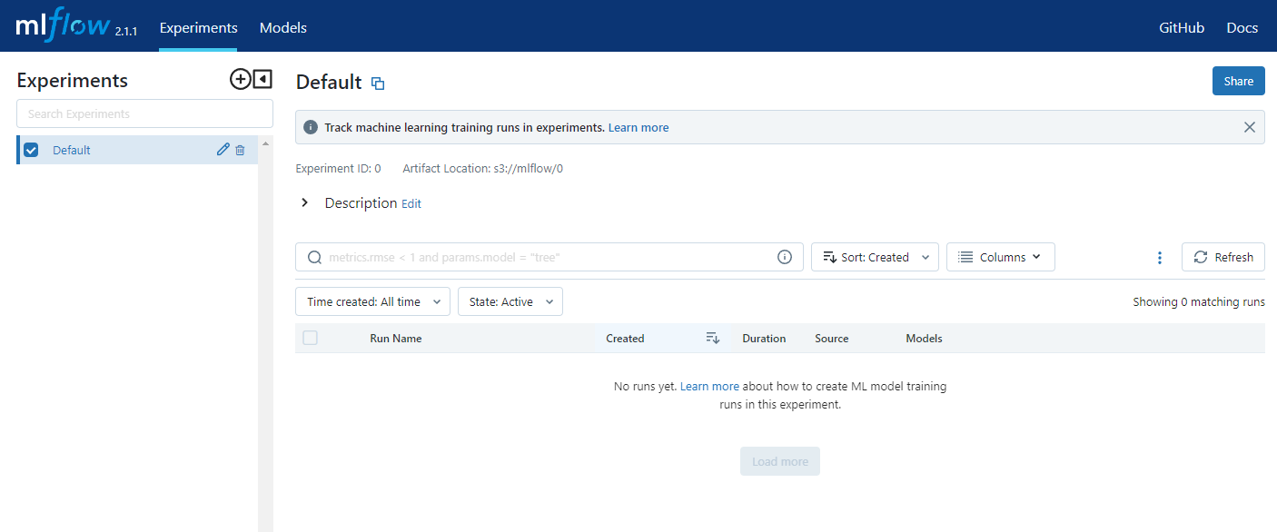Select the Default experiment in list
This screenshot has width=1277, height=532.
coord(136,150)
